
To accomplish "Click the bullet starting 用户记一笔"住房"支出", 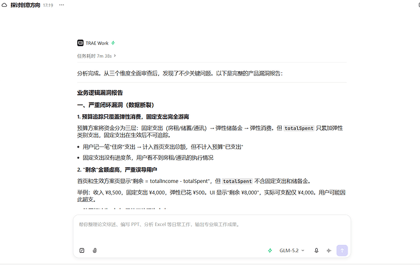I will (163, 147).
